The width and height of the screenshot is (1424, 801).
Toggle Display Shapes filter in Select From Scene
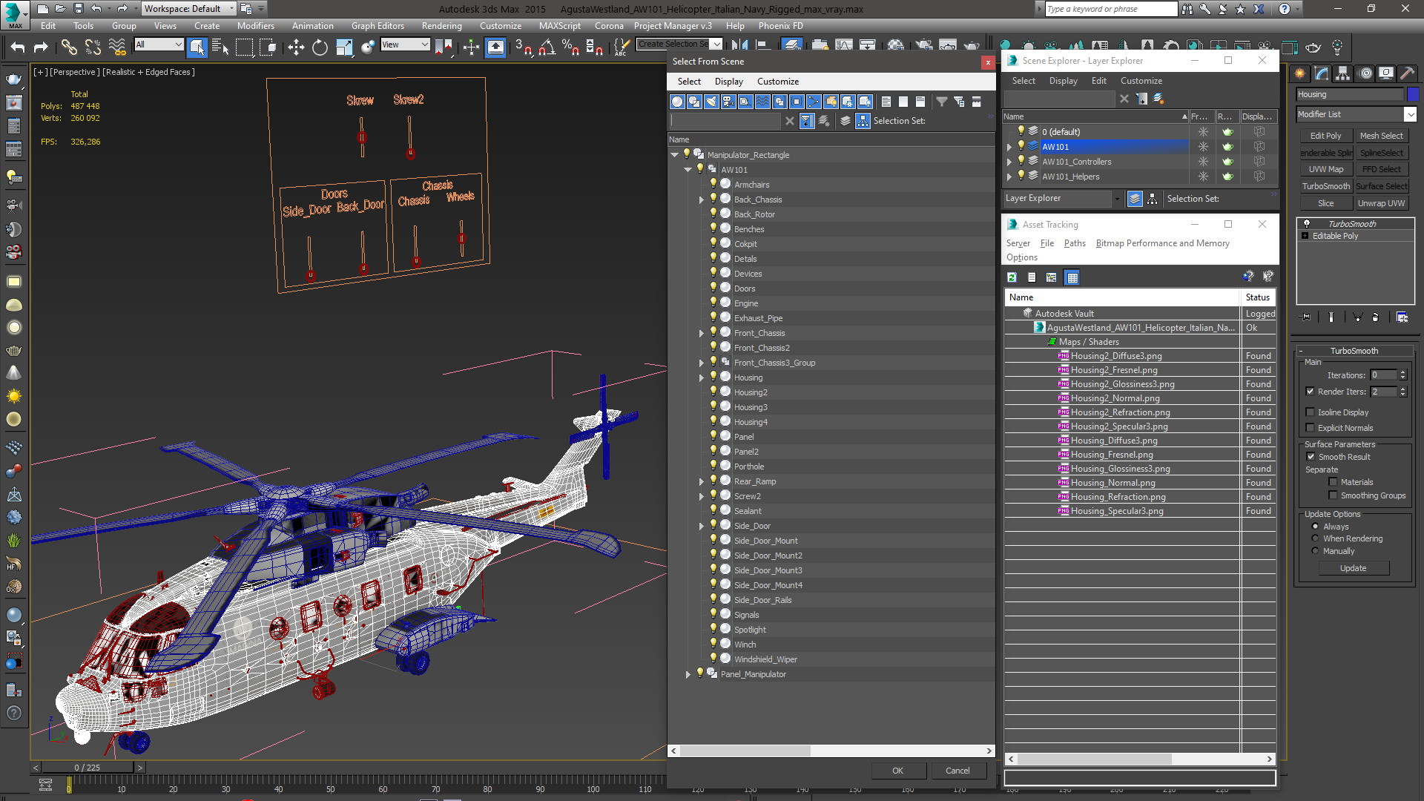pyautogui.click(x=694, y=102)
